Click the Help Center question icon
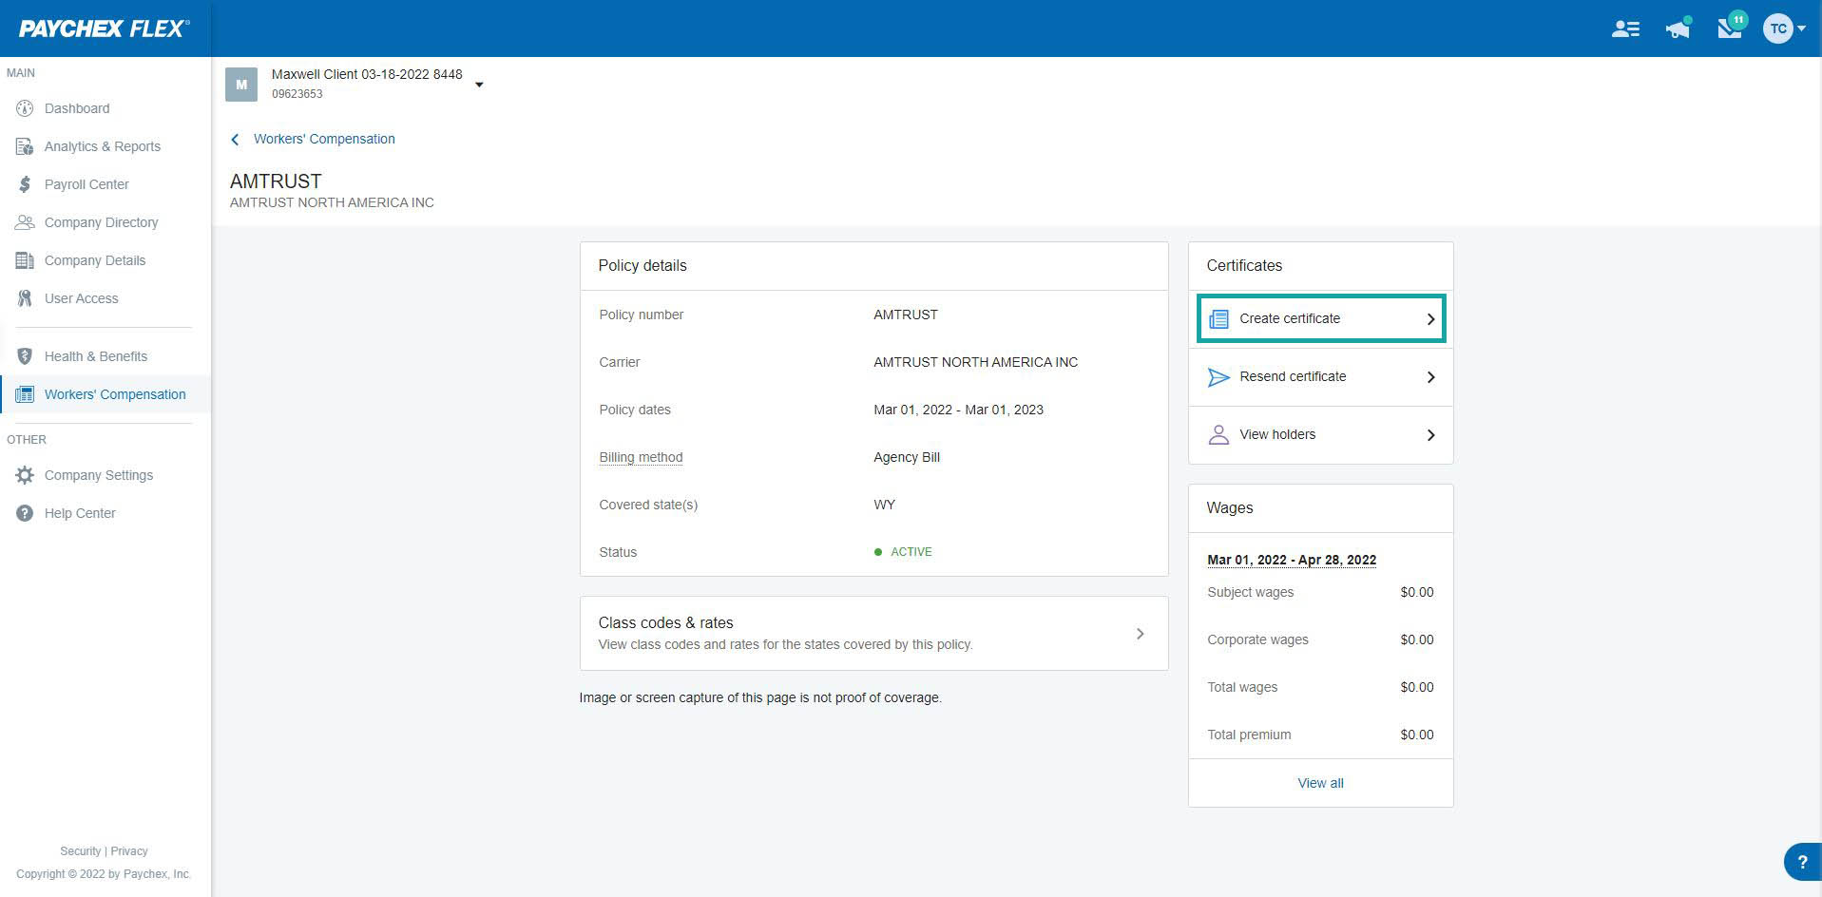Screen dimensions: 1822x897 point(25,513)
